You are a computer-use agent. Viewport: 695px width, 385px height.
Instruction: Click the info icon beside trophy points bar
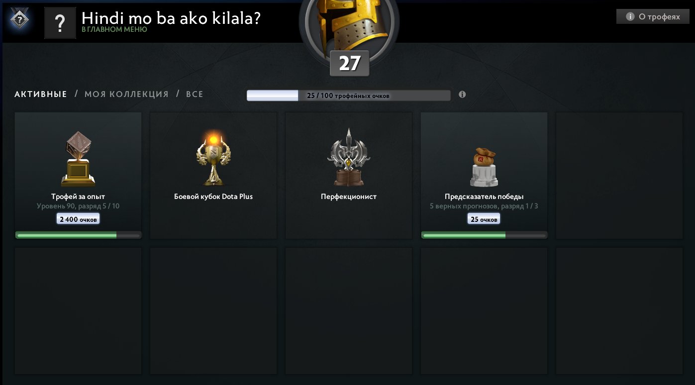click(462, 95)
